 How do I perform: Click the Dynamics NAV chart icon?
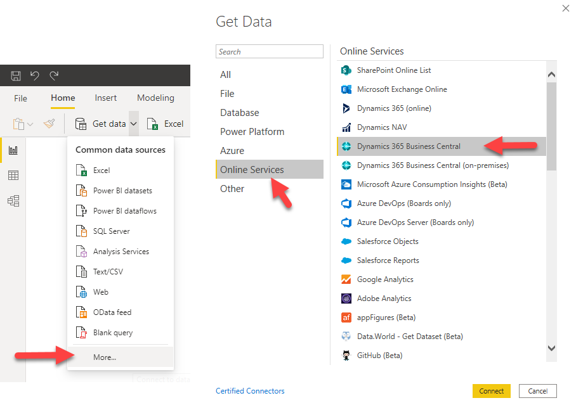pyautogui.click(x=346, y=127)
